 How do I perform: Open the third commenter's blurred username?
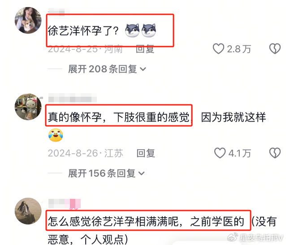click(x=65, y=203)
